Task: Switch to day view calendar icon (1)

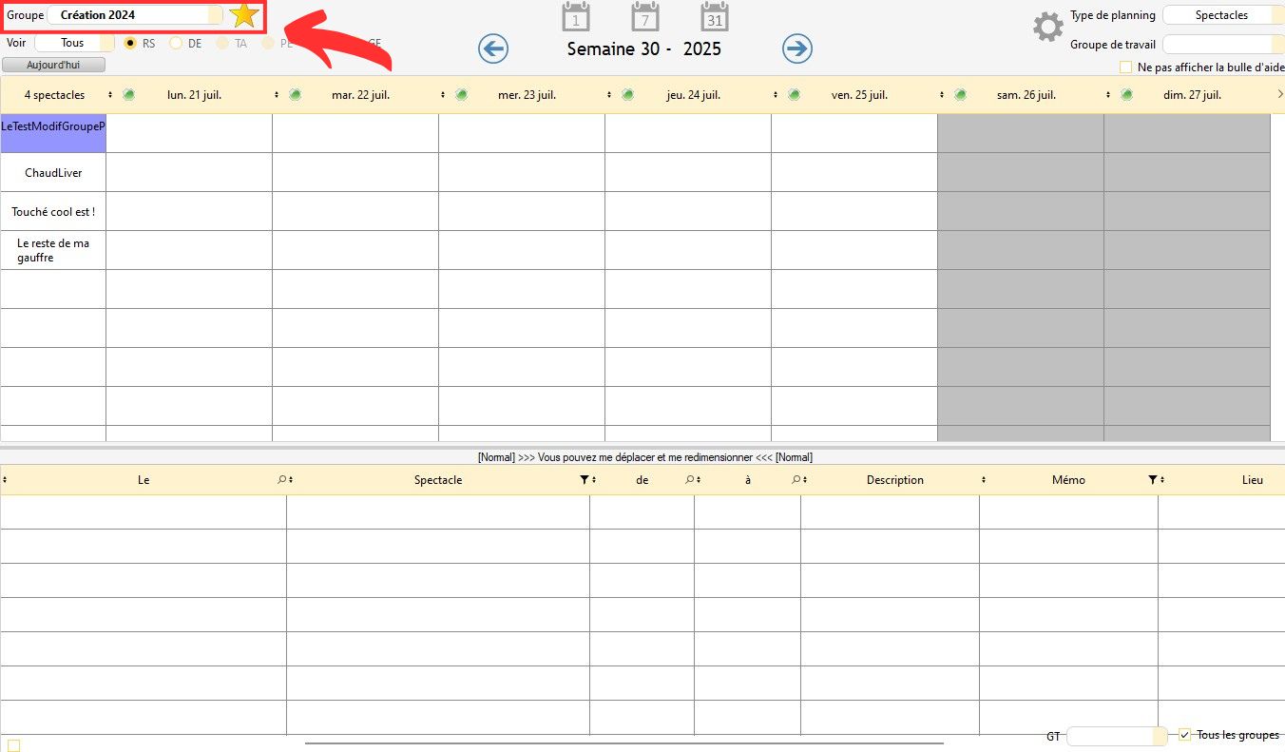Action: coord(576,17)
